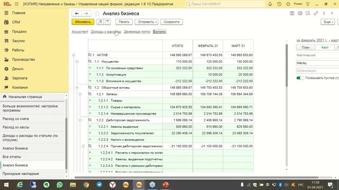Screen dimensions: 339x190
Task: Click the 1C logo icon
Action: (x=7, y=4)
